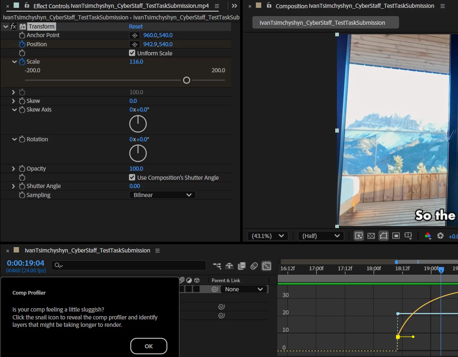Click the Anchor Point crosshair picker
458x357 pixels.
(135, 35)
